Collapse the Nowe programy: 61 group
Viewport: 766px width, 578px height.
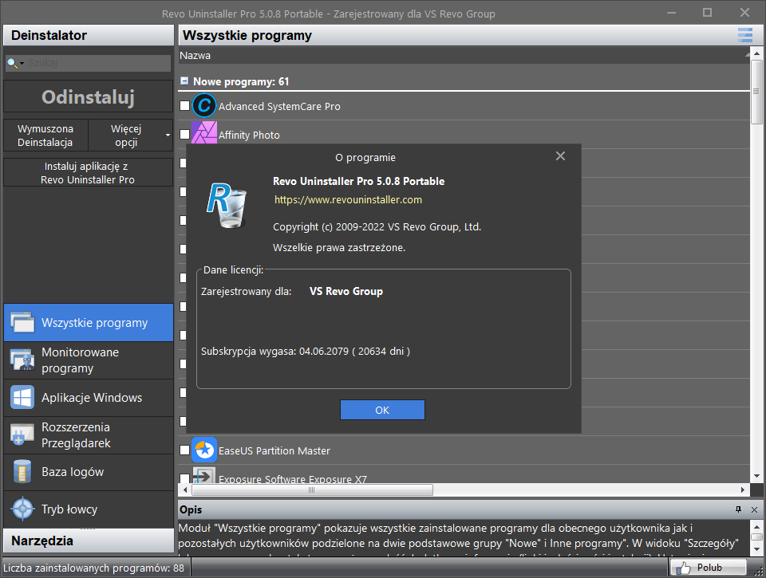184,81
